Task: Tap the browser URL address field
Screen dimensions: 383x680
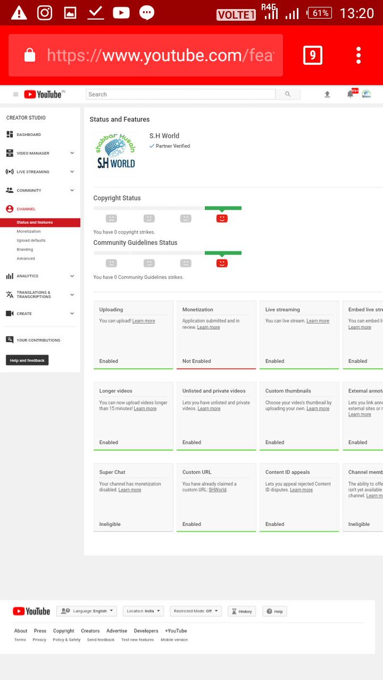Action: [x=146, y=55]
